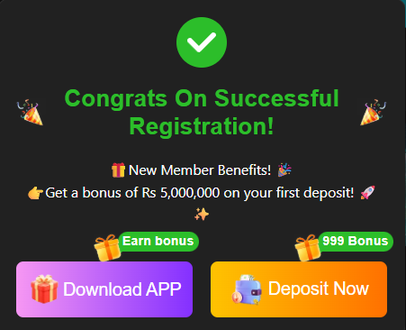Click the yellow gift box beside 999 Bonus
406x330 pixels.
308,248
